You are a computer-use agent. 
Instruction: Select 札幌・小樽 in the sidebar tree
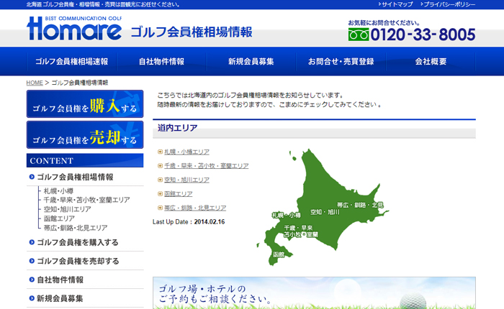click(58, 190)
